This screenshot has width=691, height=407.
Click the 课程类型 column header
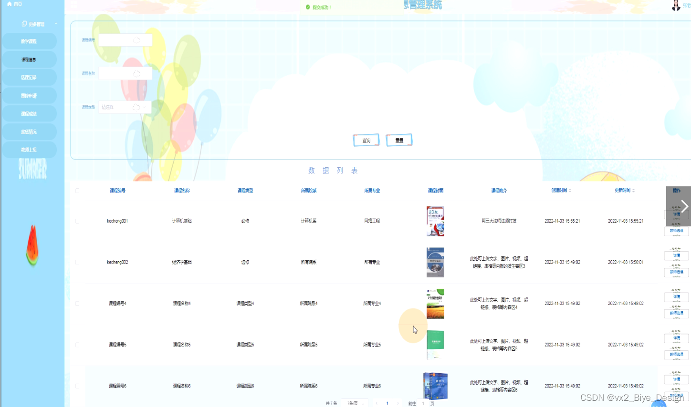point(245,191)
